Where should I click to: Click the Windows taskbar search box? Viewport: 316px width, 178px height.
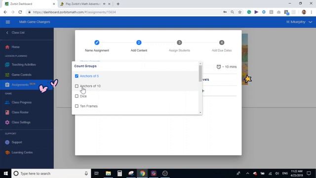point(51,174)
